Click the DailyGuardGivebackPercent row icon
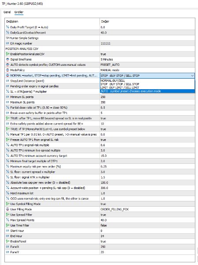Screen dimensions: 198x265 point(7,33)
